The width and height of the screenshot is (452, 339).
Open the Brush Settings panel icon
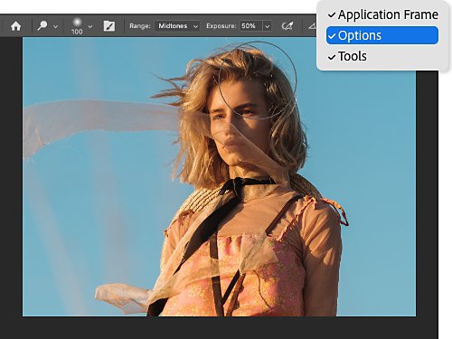[109, 26]
